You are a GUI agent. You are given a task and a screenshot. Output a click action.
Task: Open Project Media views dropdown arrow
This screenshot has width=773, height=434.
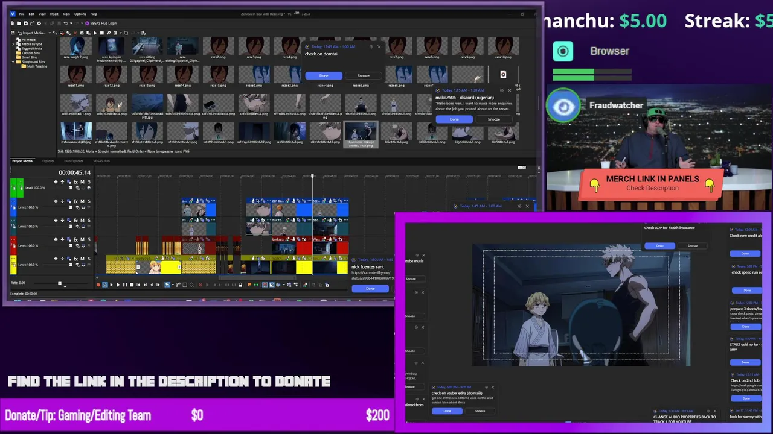[121, 33]
